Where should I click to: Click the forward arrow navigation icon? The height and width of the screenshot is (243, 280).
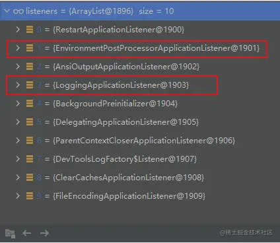click(x=44, y=233)
